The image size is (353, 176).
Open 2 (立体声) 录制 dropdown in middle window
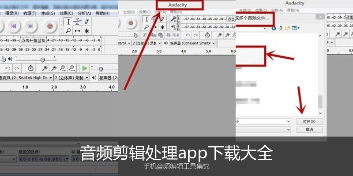point(147,43)
